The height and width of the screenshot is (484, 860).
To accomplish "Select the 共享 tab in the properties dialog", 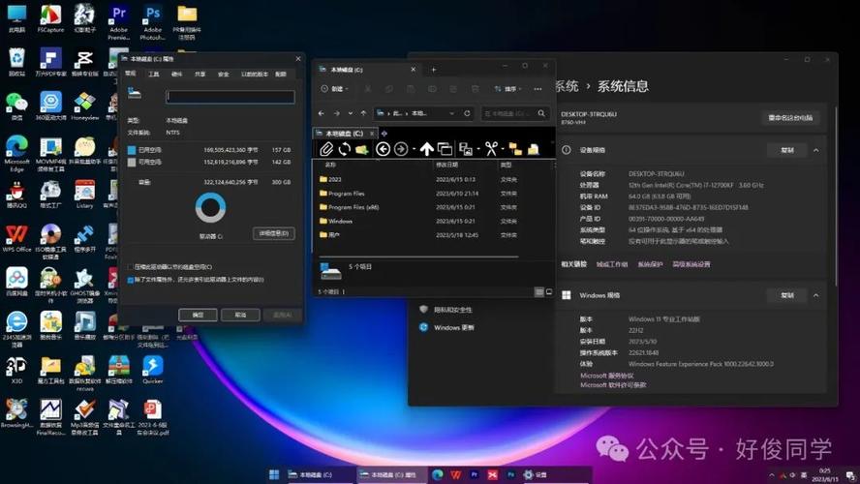I will [x=200, y=74].
